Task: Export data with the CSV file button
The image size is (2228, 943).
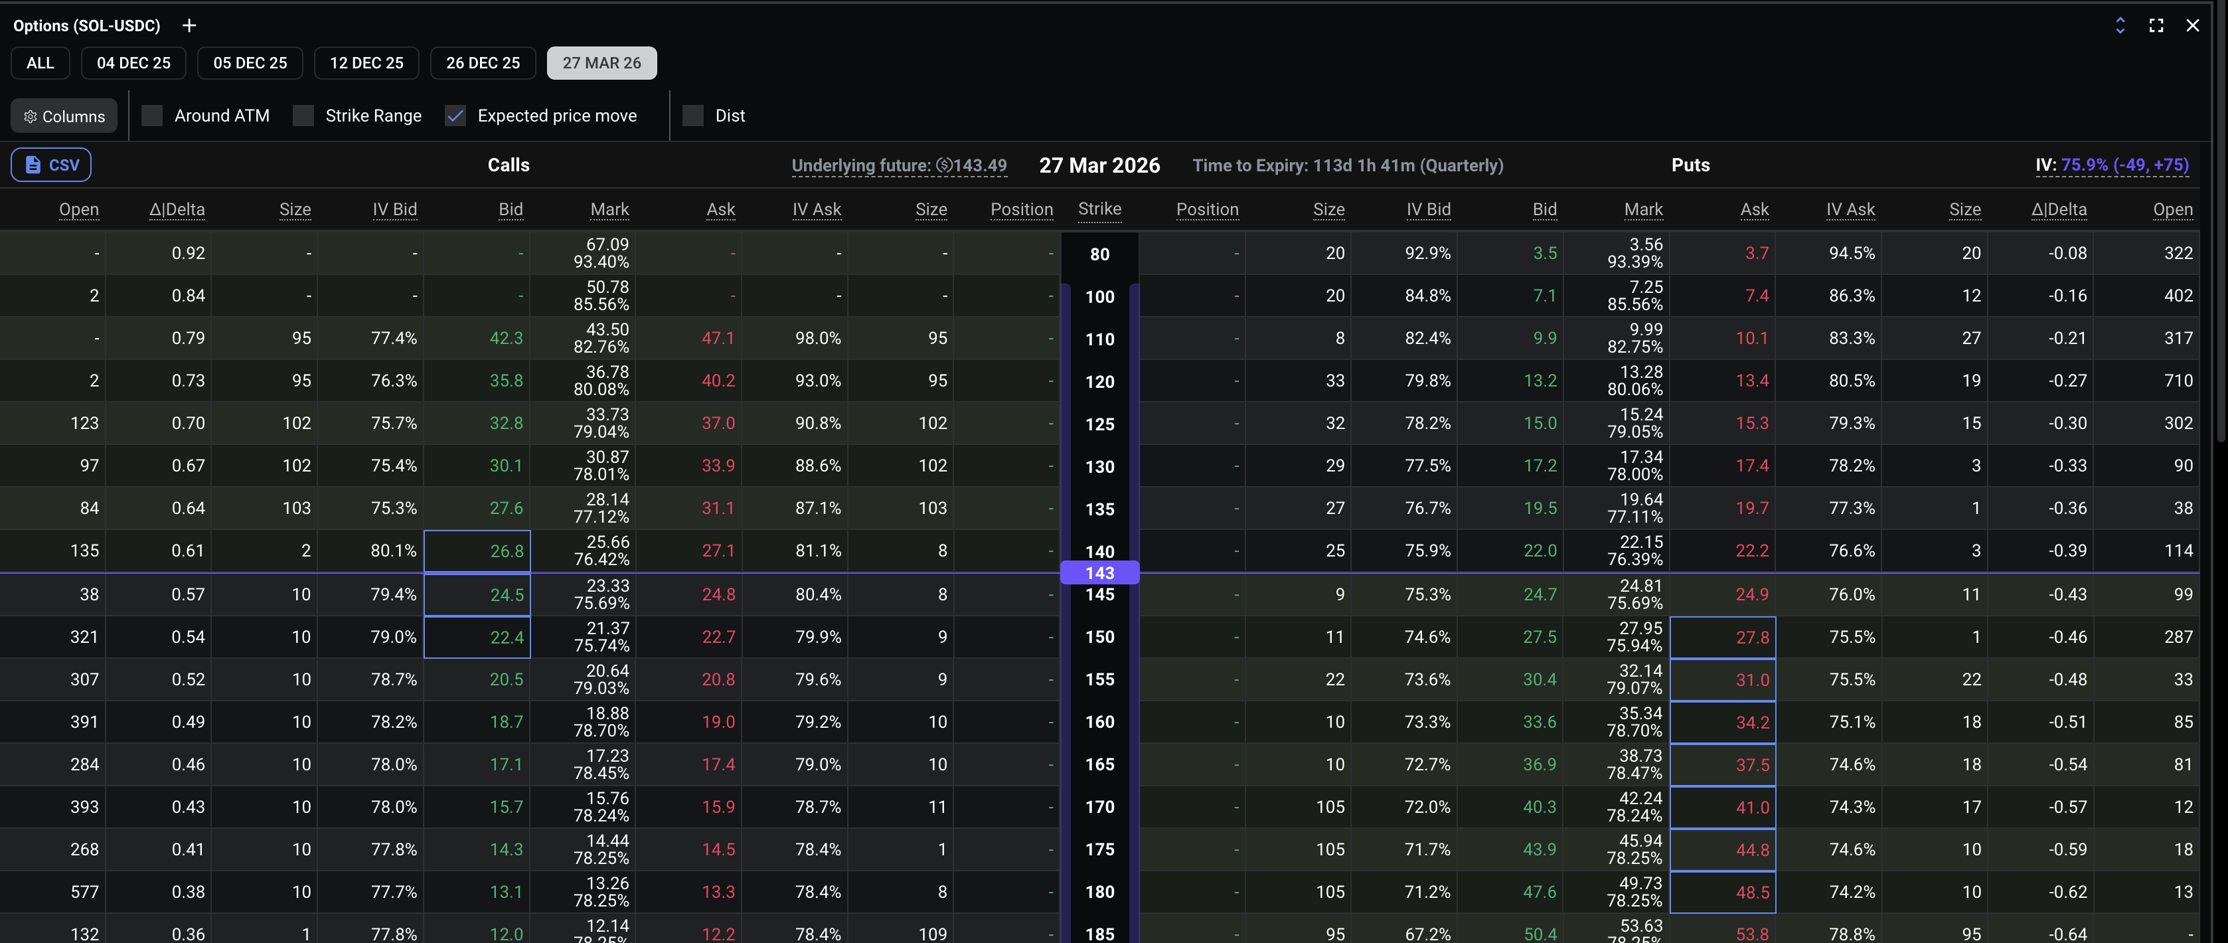Action: (x=51, y=165)
